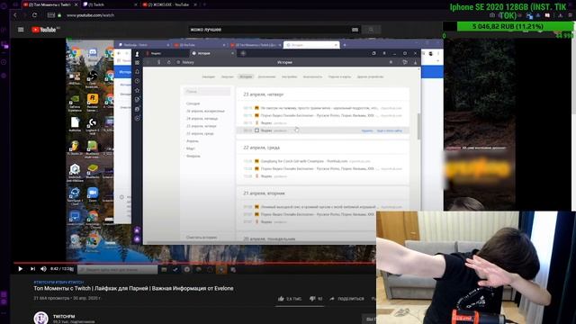This screenshot has width=576, height=324.
Task: Share the video via Поделиться
Action: click(x=346, y=299)
